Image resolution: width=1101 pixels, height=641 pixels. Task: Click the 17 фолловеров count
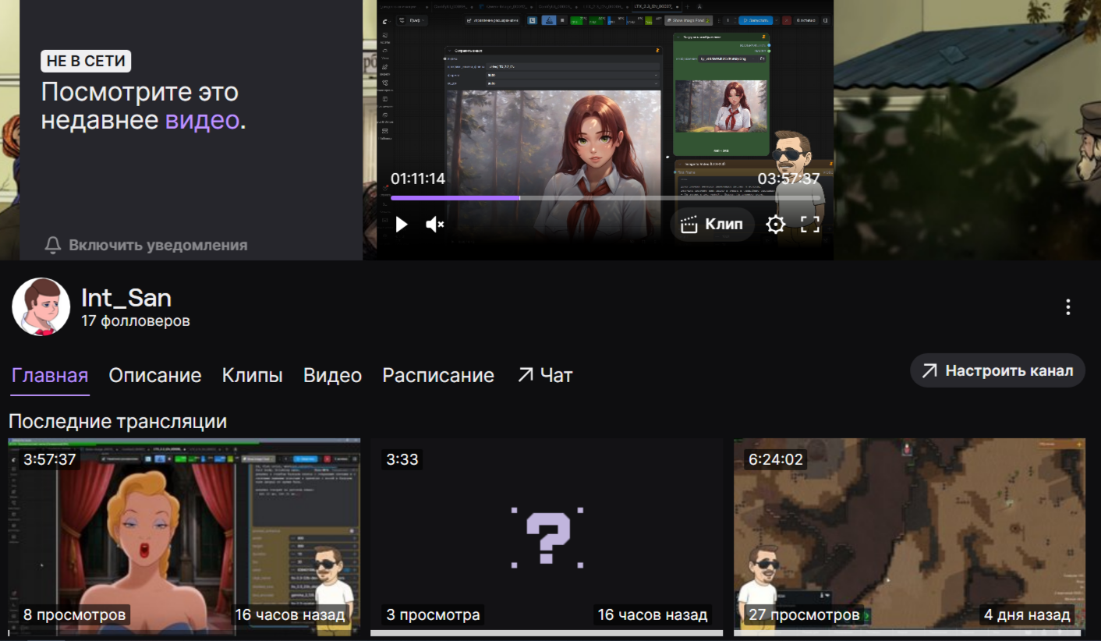[136, 320]
